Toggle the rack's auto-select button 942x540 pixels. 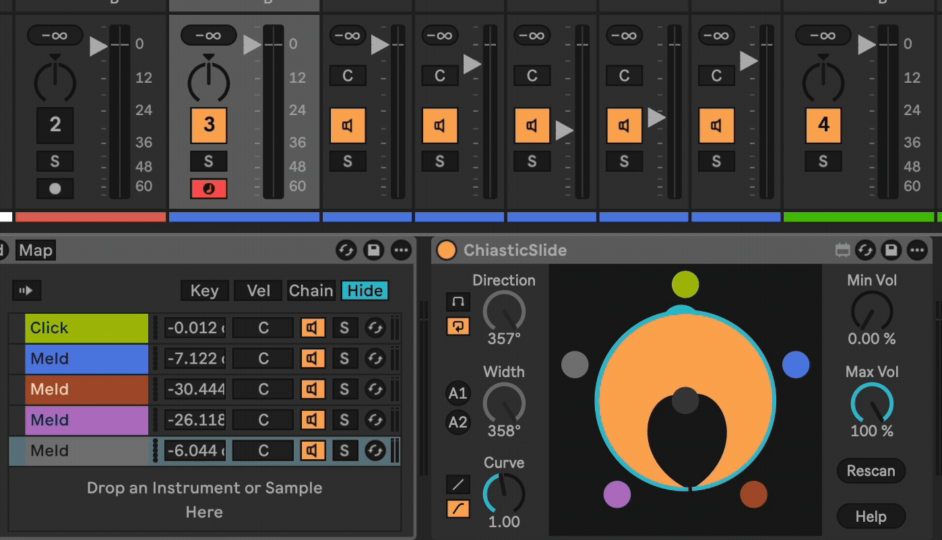click(x=27, y=291)
